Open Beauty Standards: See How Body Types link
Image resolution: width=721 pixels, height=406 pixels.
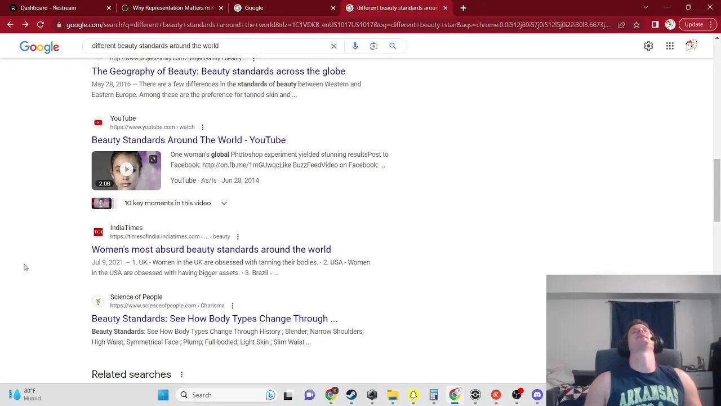coord(215,319)
